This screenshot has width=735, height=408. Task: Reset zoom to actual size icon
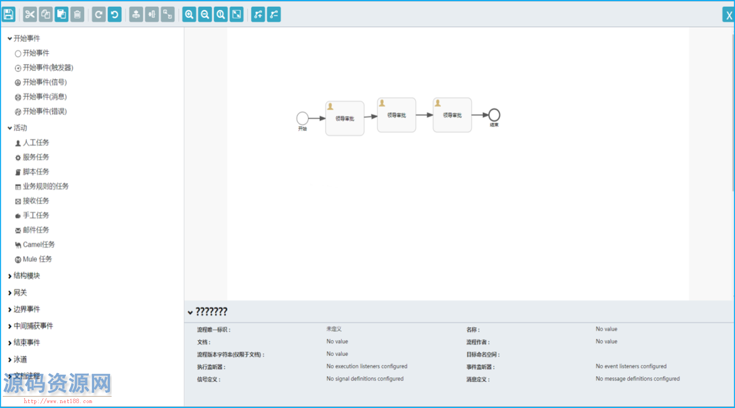click(x=220, y=15)
